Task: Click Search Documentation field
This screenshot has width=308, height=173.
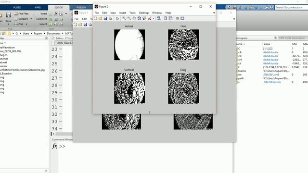Action: [292, 8]
